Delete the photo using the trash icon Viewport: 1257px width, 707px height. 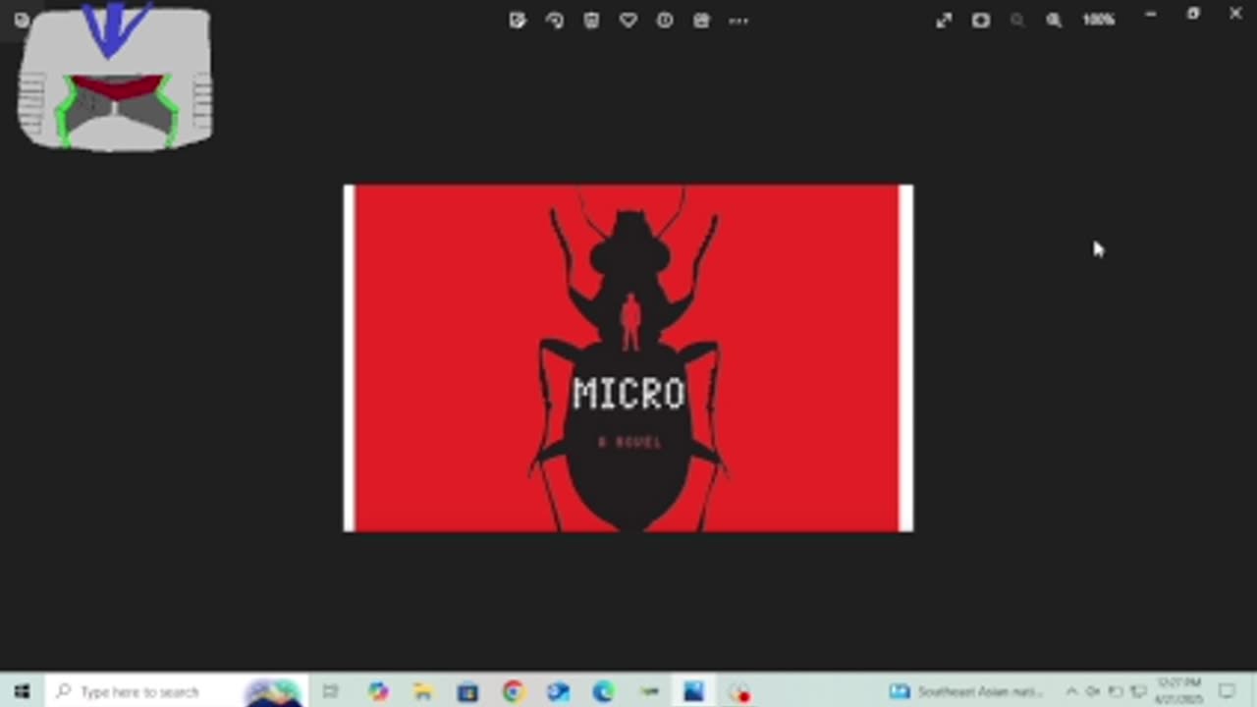pos(591,20)
